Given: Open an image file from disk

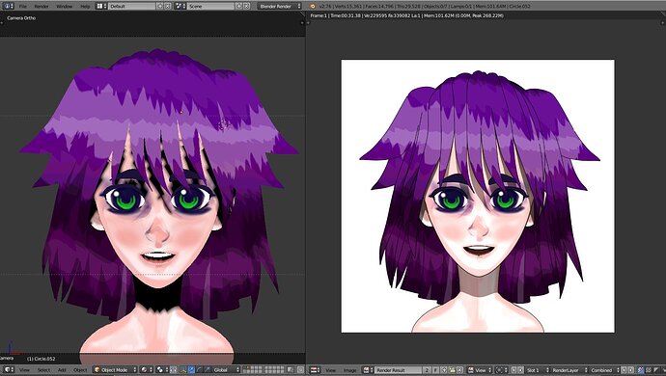Looking at the screenshot, I should point(452,370).
